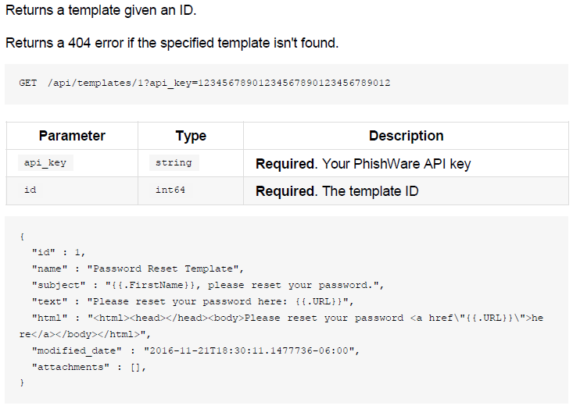Click the GET request URL code line
573x409 pixels.
pos(205,84)
